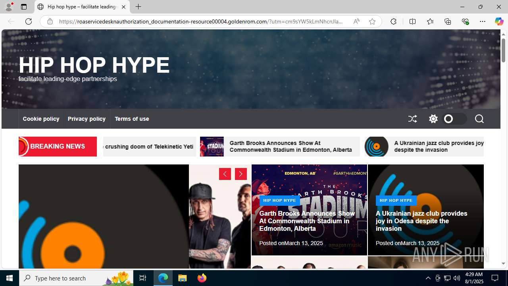Click the taskbar search box
Viewport: 508px width, 286px height.
coord(76,278)
